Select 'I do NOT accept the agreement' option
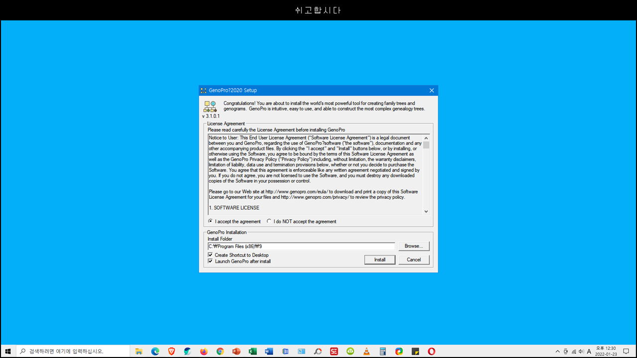Screen dimensions: 637x358 click(x=269, y=221)
